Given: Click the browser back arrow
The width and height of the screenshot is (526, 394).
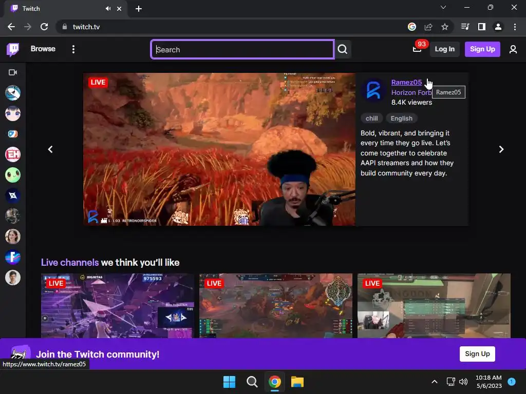Looking at the screenshot, I should (x=11, y=27).
